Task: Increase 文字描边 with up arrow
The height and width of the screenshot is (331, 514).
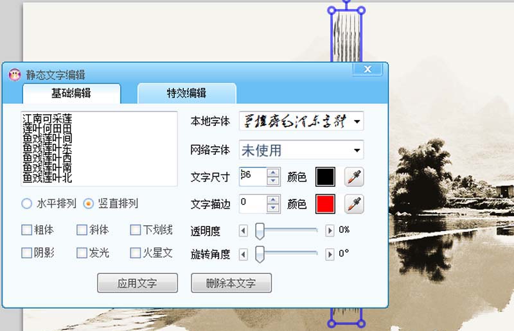Action: [x=273, y=199]
